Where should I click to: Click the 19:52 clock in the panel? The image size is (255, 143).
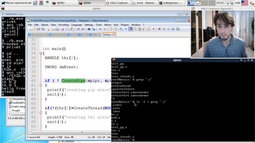click(x=220, y=3)
